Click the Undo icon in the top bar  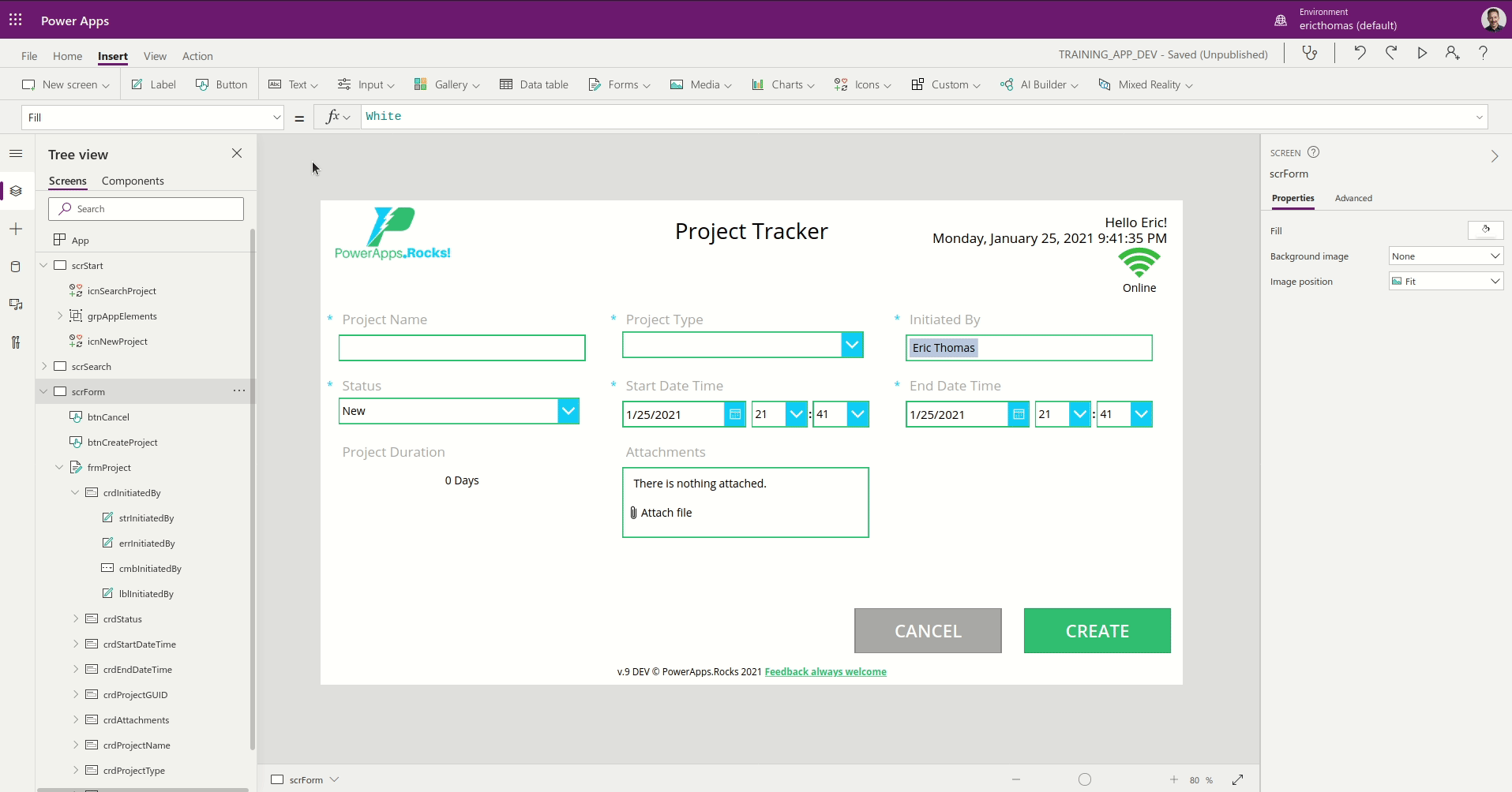pos(1360,53)
